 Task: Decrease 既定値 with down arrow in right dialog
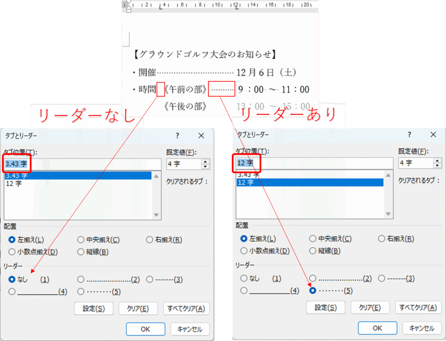click(x=437, y=166)
